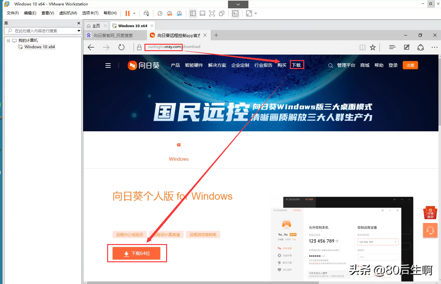Open the 虚拟机(M) menu

(x=68, y=13)
